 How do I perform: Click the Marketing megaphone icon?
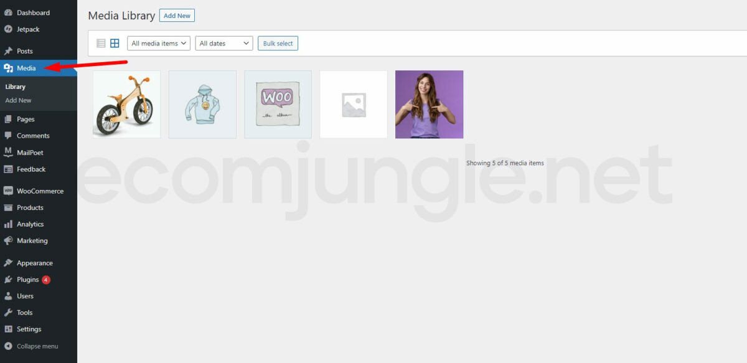tap(8, 240)
